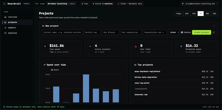Open the voss-rag-pilot project row
Screen dimensions: 222x110
click(x=174, y=83)
